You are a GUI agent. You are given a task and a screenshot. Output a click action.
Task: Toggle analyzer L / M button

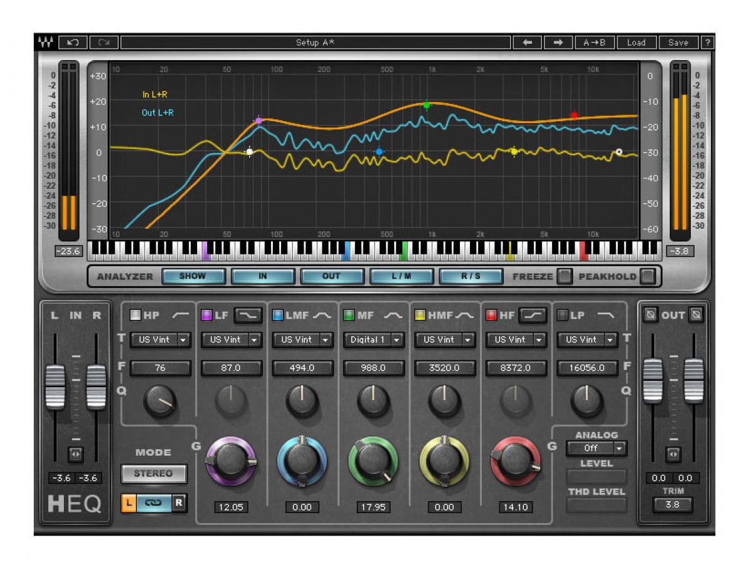tap(401, 276)
